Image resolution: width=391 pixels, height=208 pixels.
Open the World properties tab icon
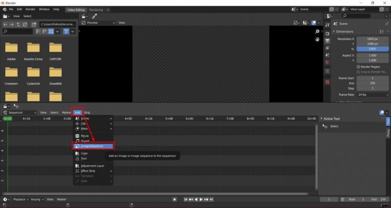pyautogui.click(x=327, y=62)
